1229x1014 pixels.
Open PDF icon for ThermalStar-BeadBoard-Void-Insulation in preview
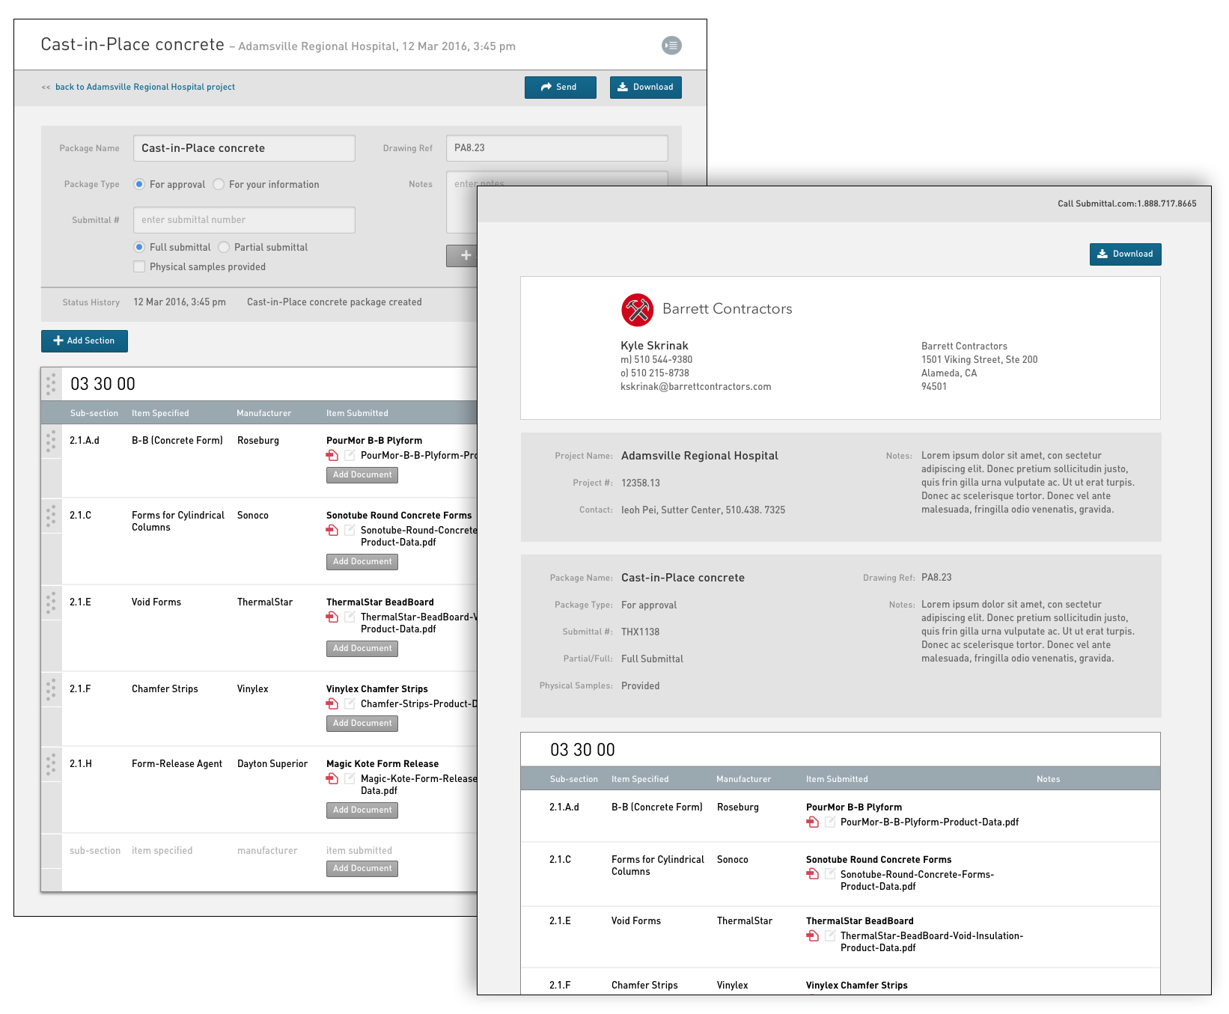[812, 935]
